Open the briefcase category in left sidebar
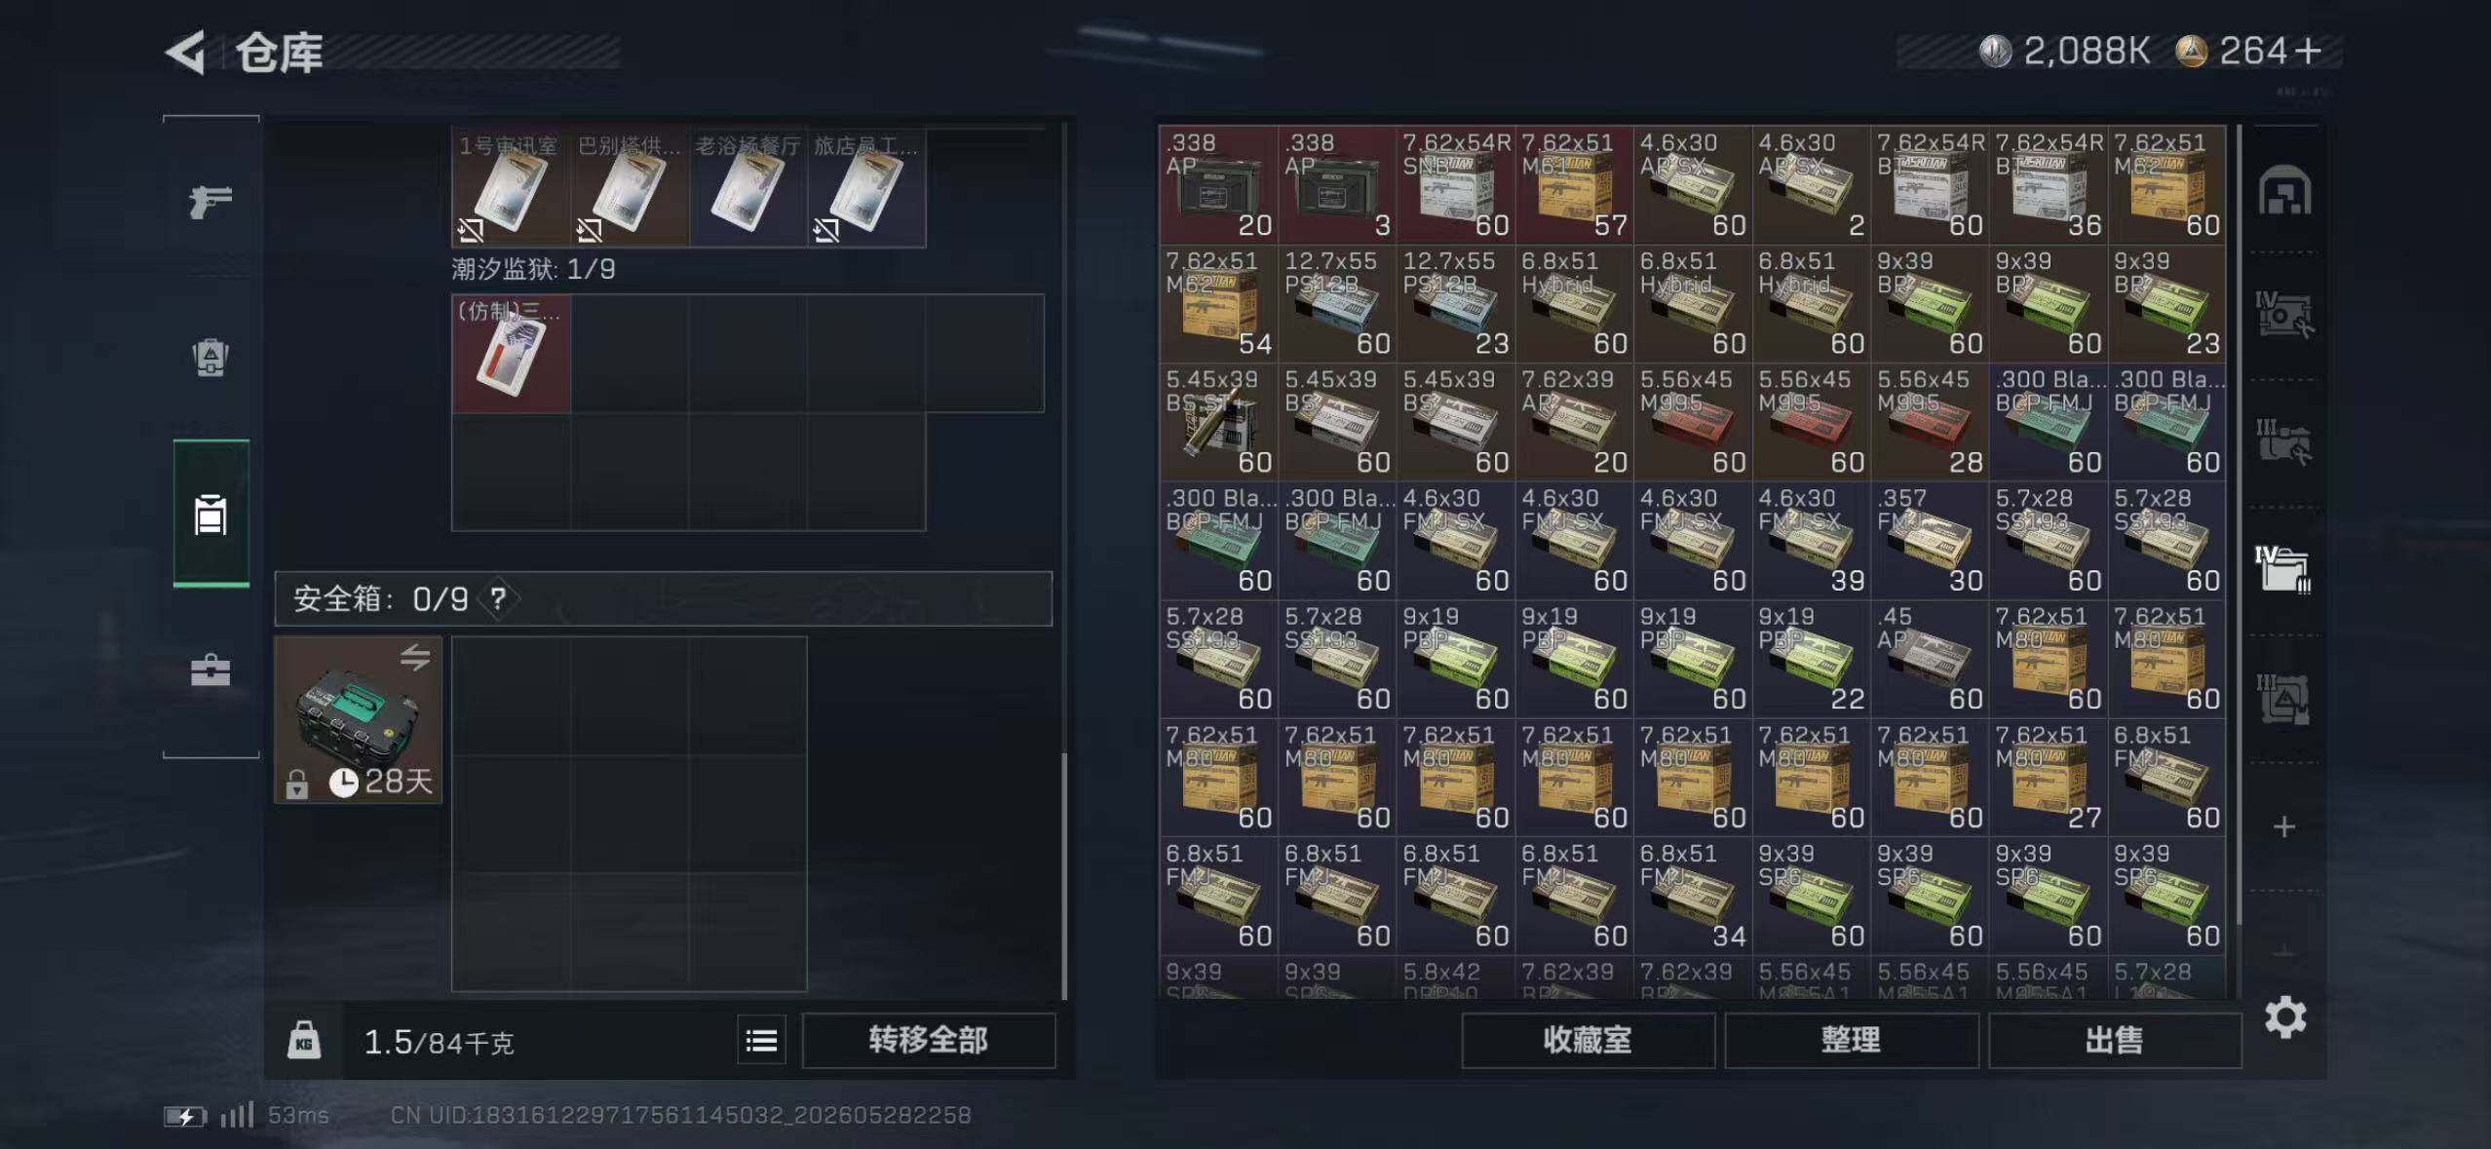 coord(211,670)
